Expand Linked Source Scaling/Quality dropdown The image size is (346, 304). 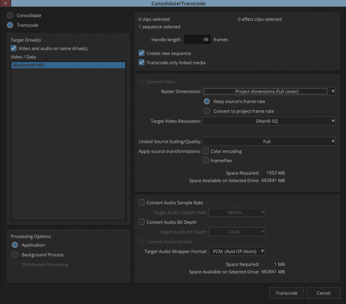[x=269, y=142]
